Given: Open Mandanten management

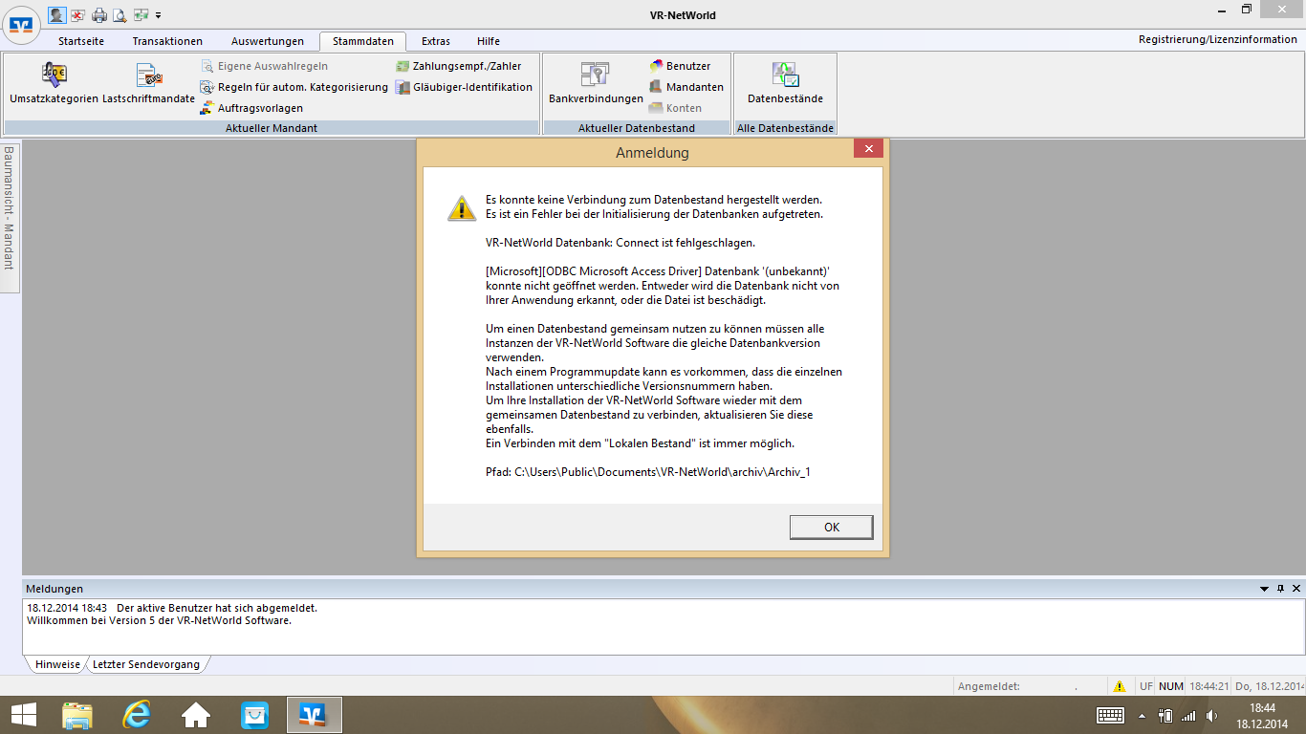Looking at the screenshot, I should [x=686, y=87].
